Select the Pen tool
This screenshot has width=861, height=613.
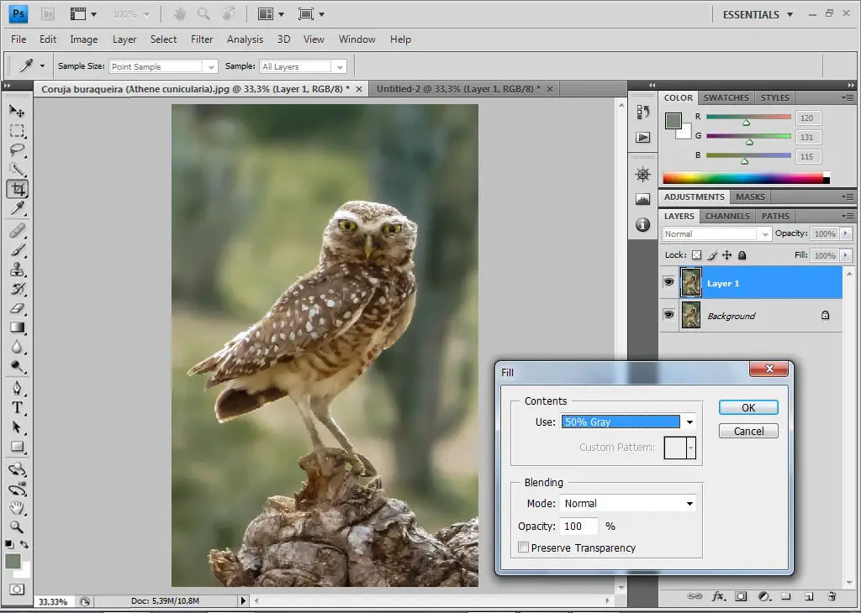tap(17, 388)
